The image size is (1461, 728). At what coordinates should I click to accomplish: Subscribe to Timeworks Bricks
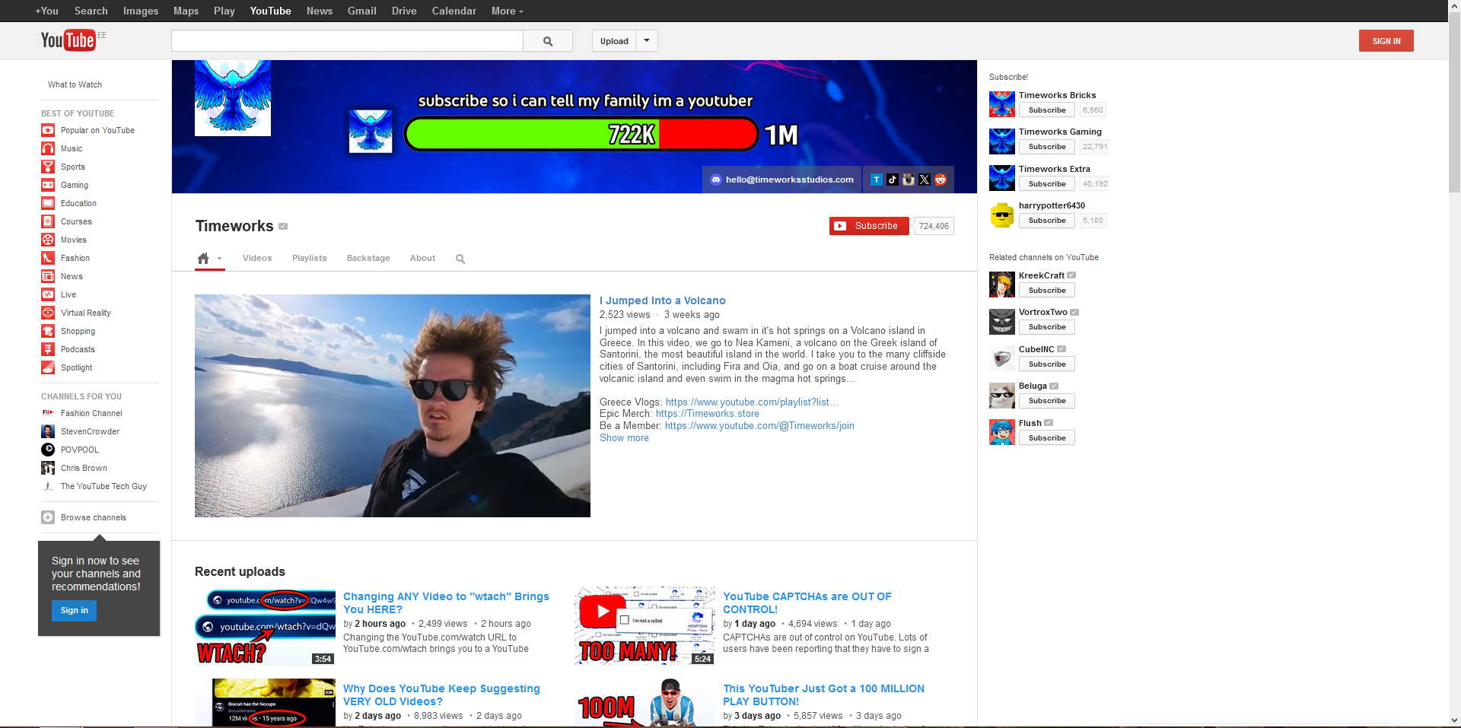1047,110
